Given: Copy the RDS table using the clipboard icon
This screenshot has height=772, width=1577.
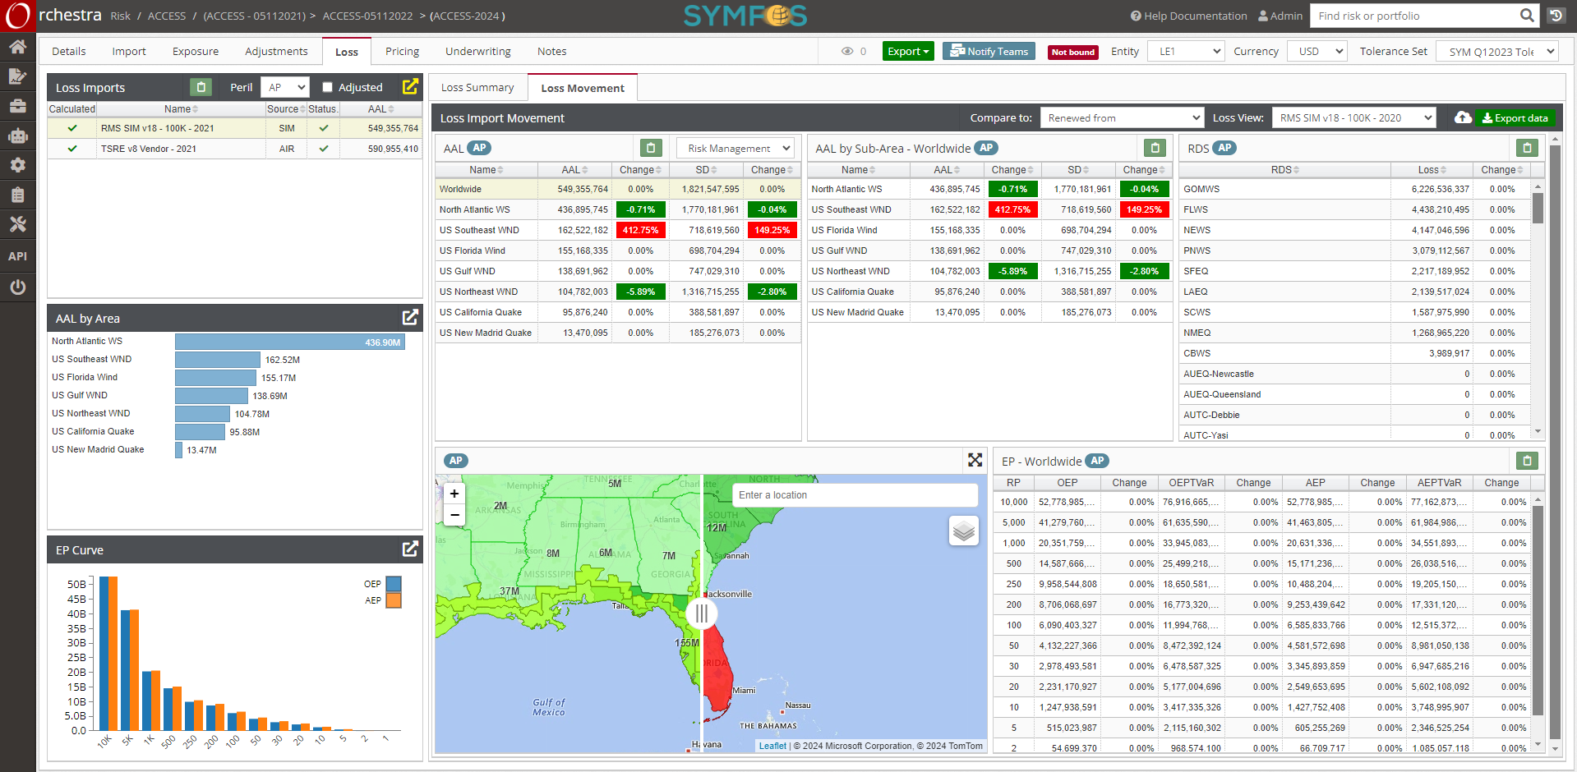Looking at the screenshot, I should click(x=1526, y=148).
